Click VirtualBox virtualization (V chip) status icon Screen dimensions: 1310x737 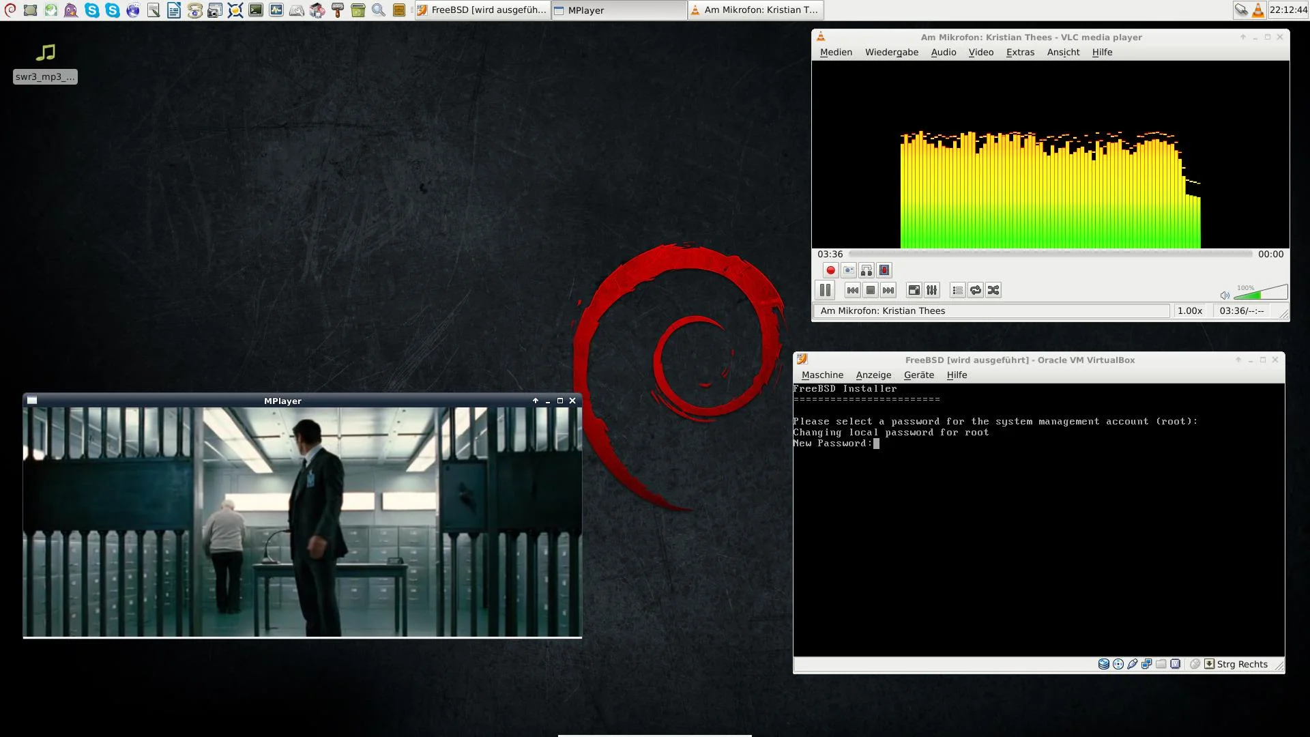1175,664
